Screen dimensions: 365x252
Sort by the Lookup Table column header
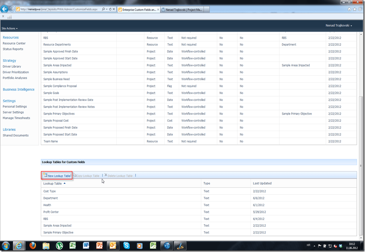(52, 184)
